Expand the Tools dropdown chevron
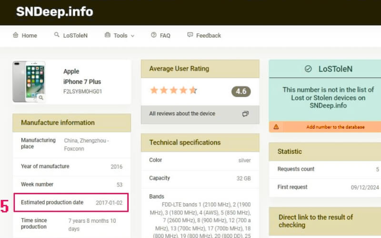The width and height of the screenshot is (381, 238). [x=132, y=36]
